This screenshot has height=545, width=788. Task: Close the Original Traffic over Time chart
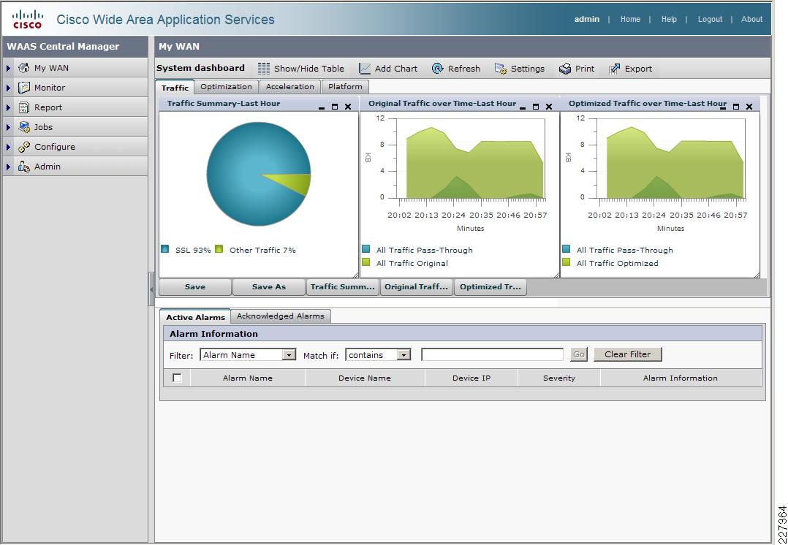[549, 107]
